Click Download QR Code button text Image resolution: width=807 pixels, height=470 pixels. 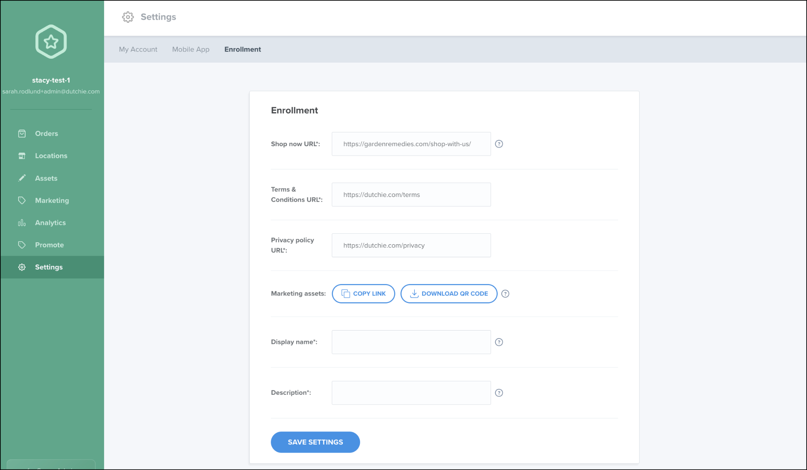point(455,294)
